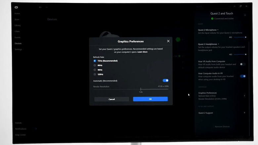Expand Quest 2 Support chevron
This screenshot has width=258, height=145.
coord(244,113)
